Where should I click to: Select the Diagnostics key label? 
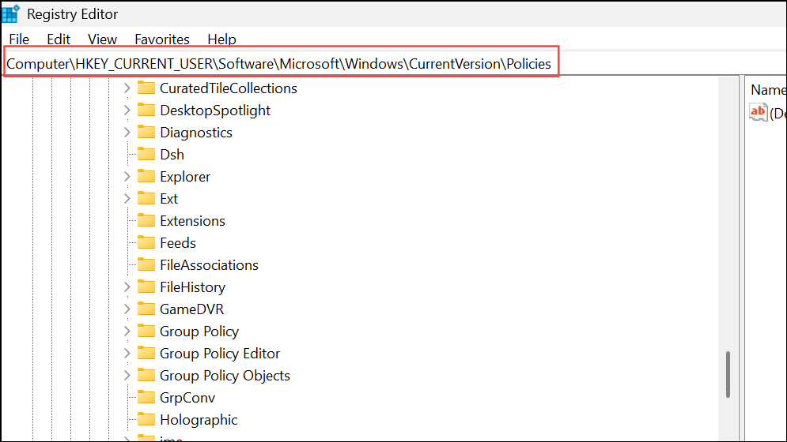[195, 133]
